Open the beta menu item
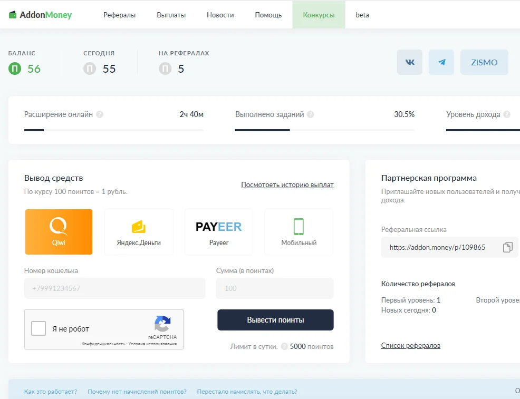 (x=362, y=15)
